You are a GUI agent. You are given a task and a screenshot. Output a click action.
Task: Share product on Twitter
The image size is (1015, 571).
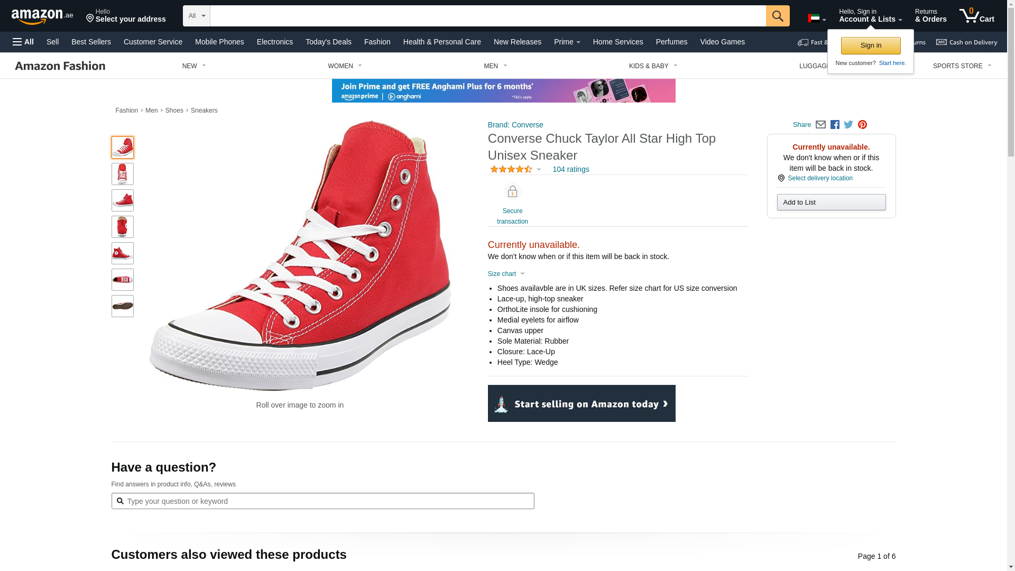tap(848, 125)
